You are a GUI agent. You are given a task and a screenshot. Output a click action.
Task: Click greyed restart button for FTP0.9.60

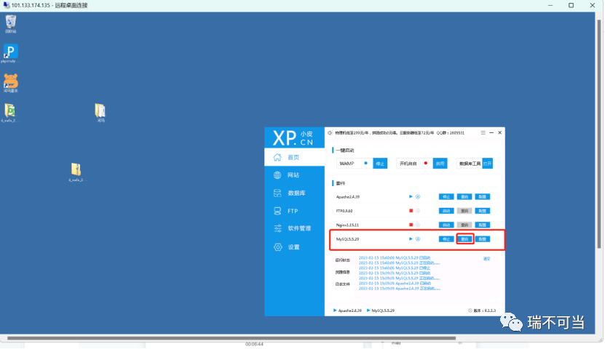coord(464,211)
